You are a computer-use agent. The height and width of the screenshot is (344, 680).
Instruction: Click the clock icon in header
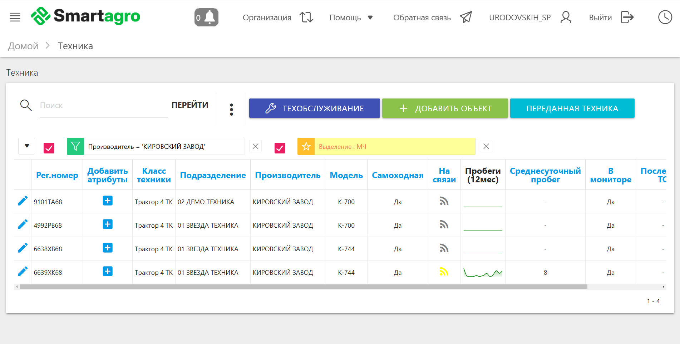[x=665, y=17]
